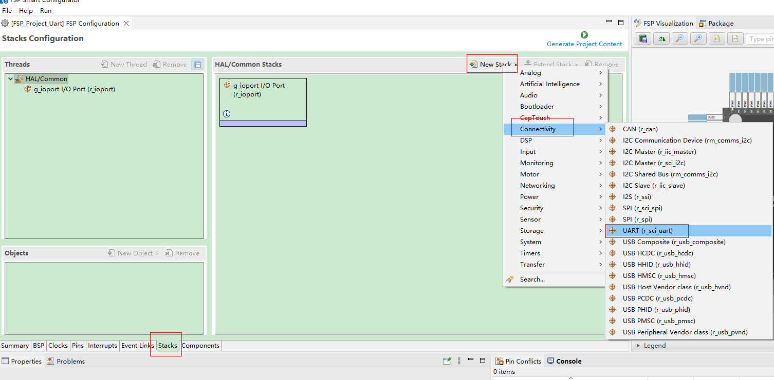This screenshot has width=774, height=380.
Task: Select the g_ioport I/O Port stack block
Action: click(x=263, y=102)
